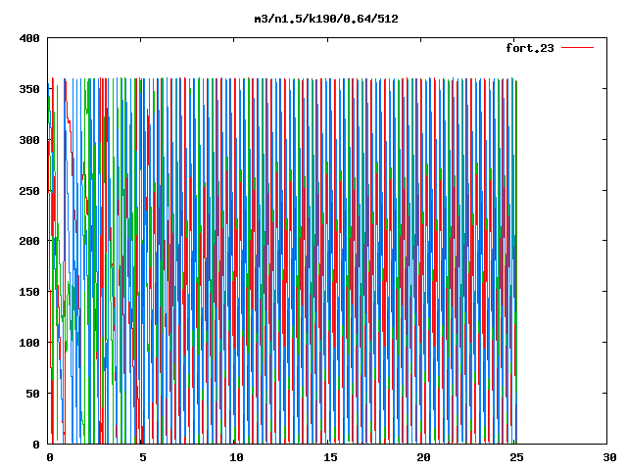The height and width of the screenshot is (470, 627).
Task: Click x-axis label 5
Action: (x=143, y=457)
